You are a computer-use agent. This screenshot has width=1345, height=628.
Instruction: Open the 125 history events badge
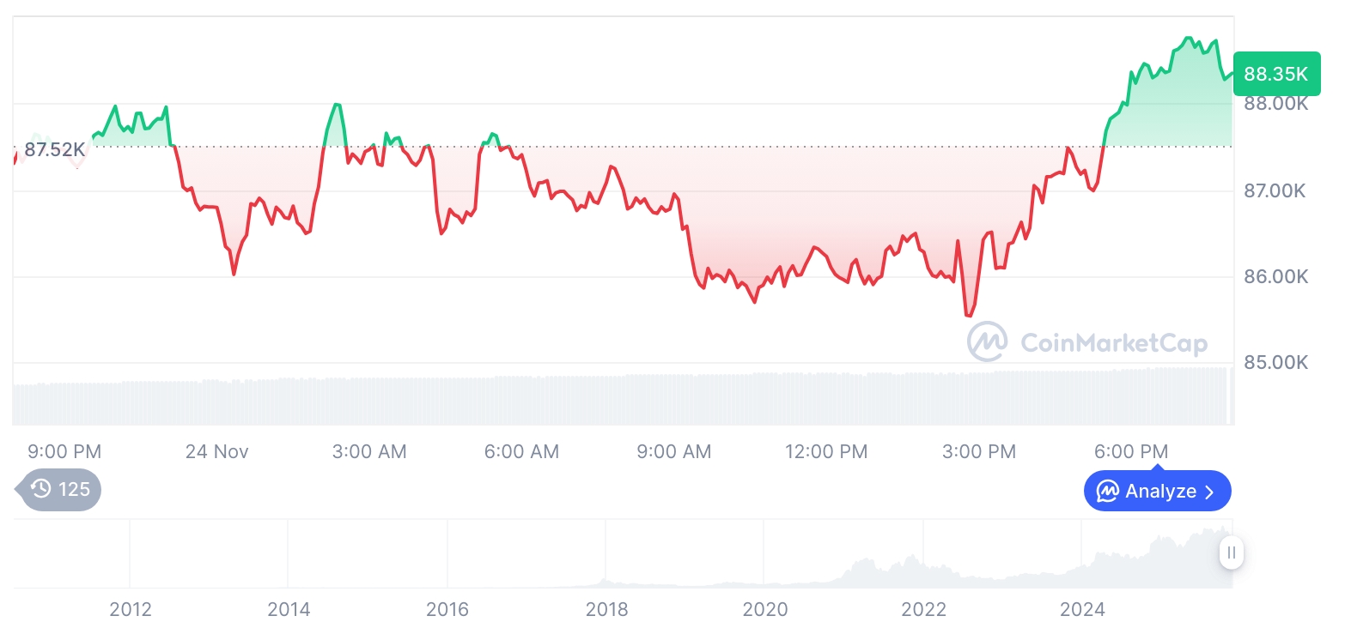pos(60,489)
